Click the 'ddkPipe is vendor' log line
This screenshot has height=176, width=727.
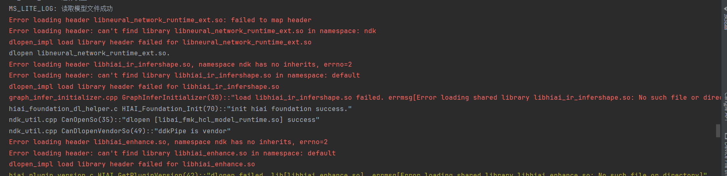[x=120, y=131]
